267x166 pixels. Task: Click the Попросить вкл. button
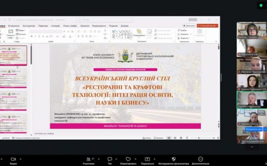pos(253,129)
